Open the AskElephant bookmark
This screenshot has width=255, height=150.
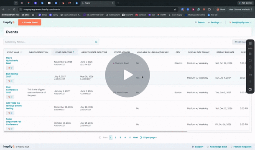113,15
